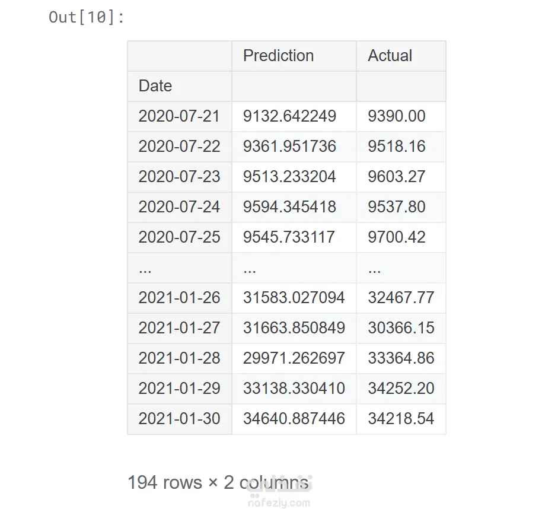Click the Out[10] output label

point(87,17)
